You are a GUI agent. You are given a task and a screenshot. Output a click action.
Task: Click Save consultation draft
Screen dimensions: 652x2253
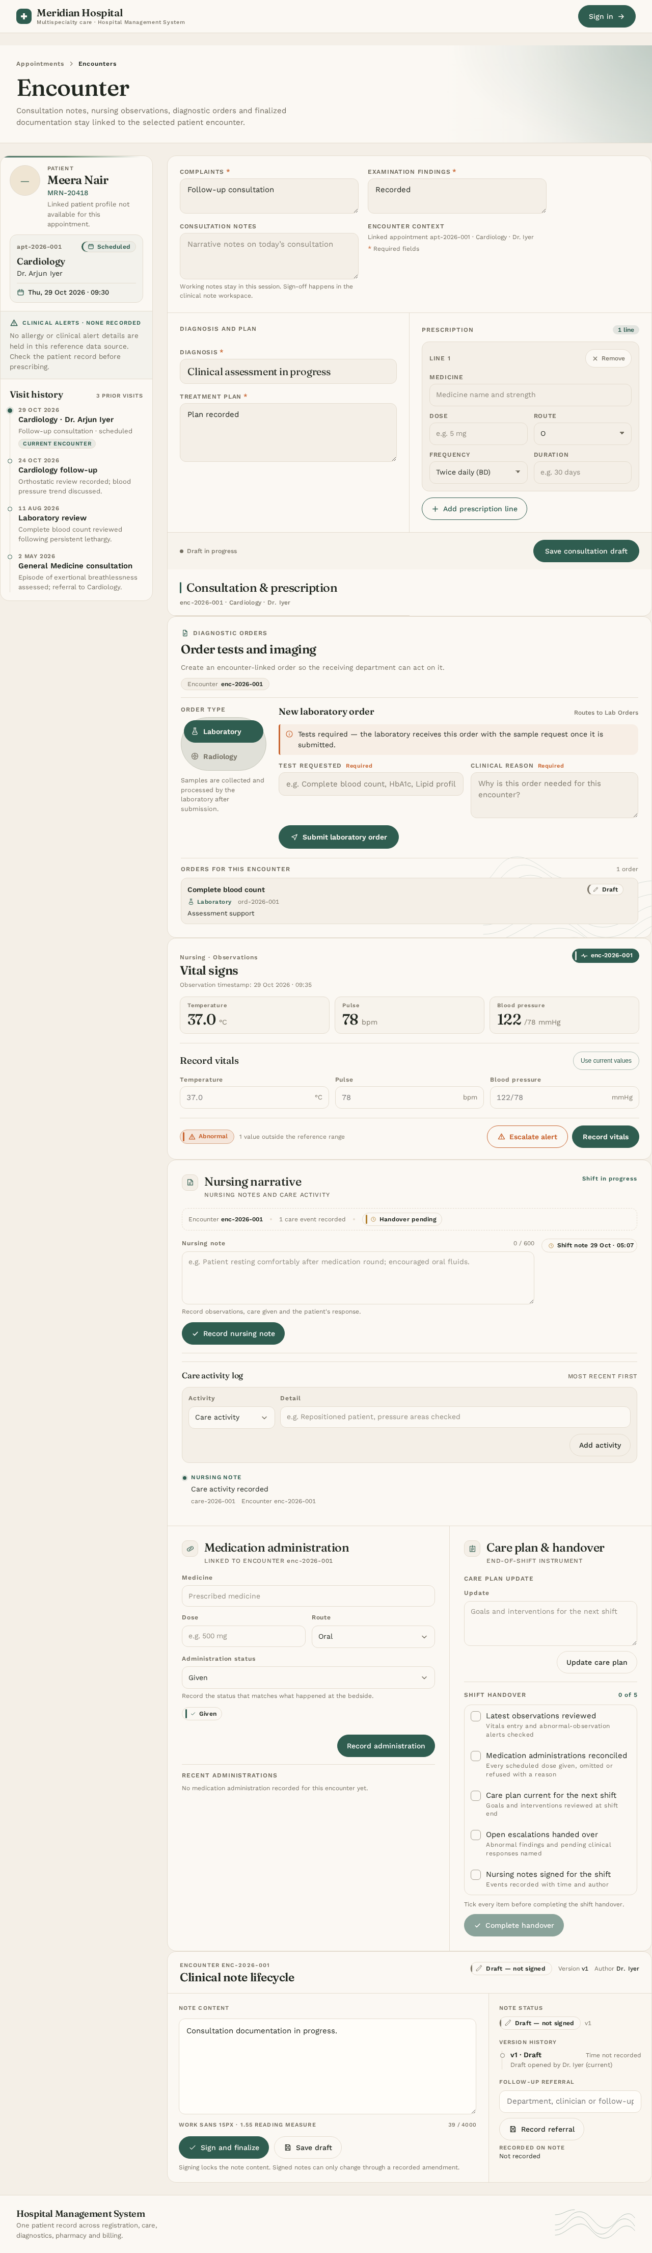point(586,551)
